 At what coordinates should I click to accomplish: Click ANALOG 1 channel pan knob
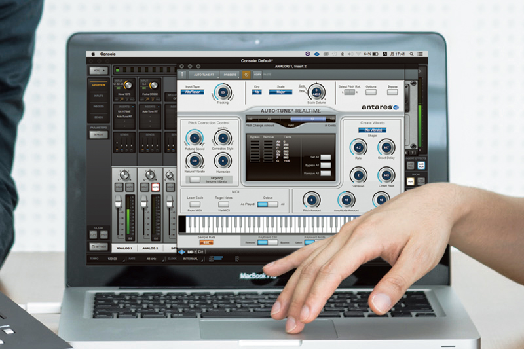pyautogui.click(x=124, y=175)
